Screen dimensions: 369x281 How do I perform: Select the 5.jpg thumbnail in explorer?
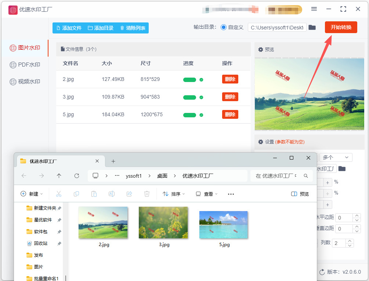pyautogui.click(x=223, y=224)
